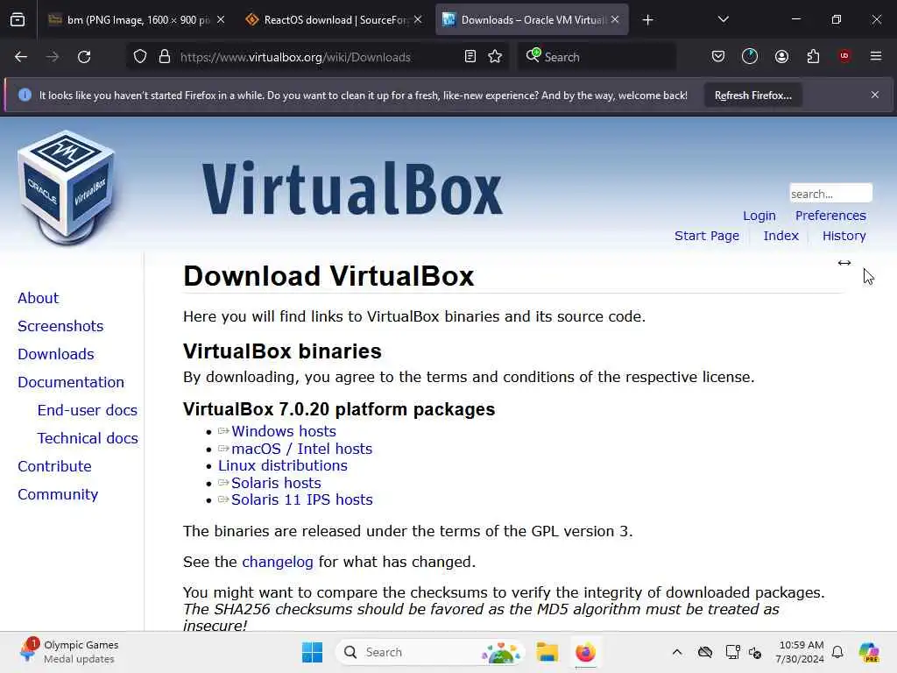Close the ReactOS download tab
The height and width of the screenshot is (673, 897).
point(418,20)
